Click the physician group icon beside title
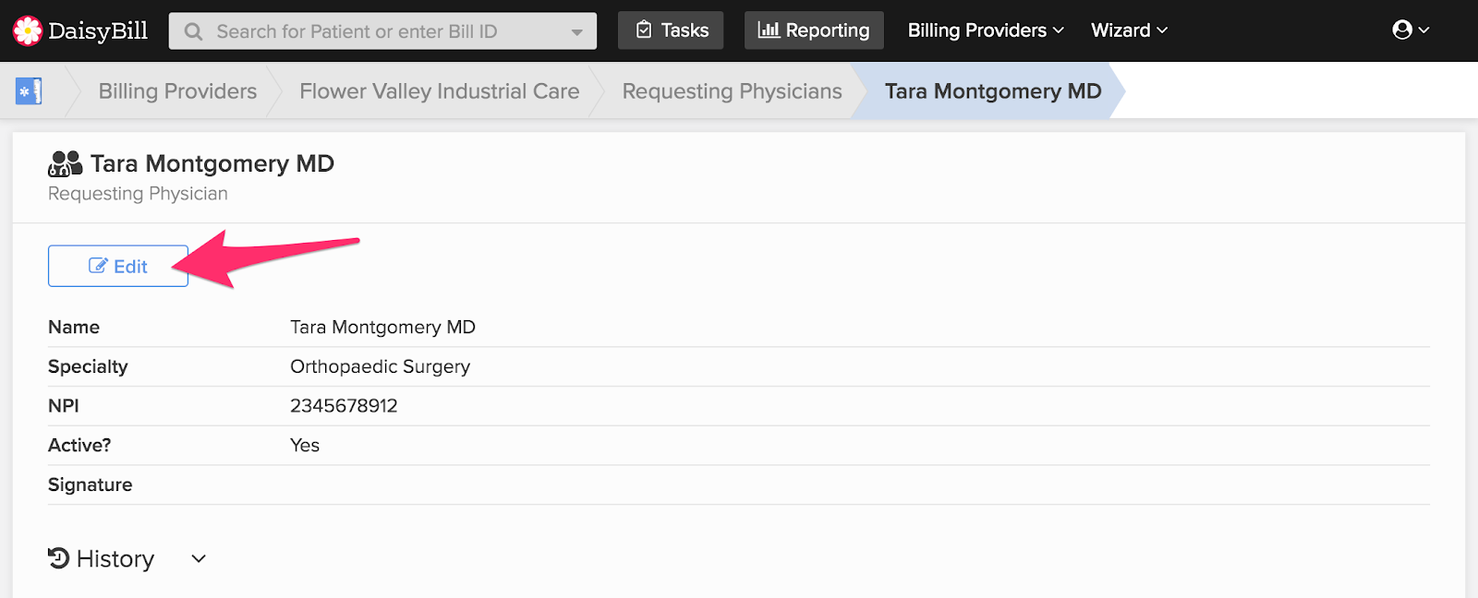Screen dimensions: 1478x598 click(x=65, y=163)
